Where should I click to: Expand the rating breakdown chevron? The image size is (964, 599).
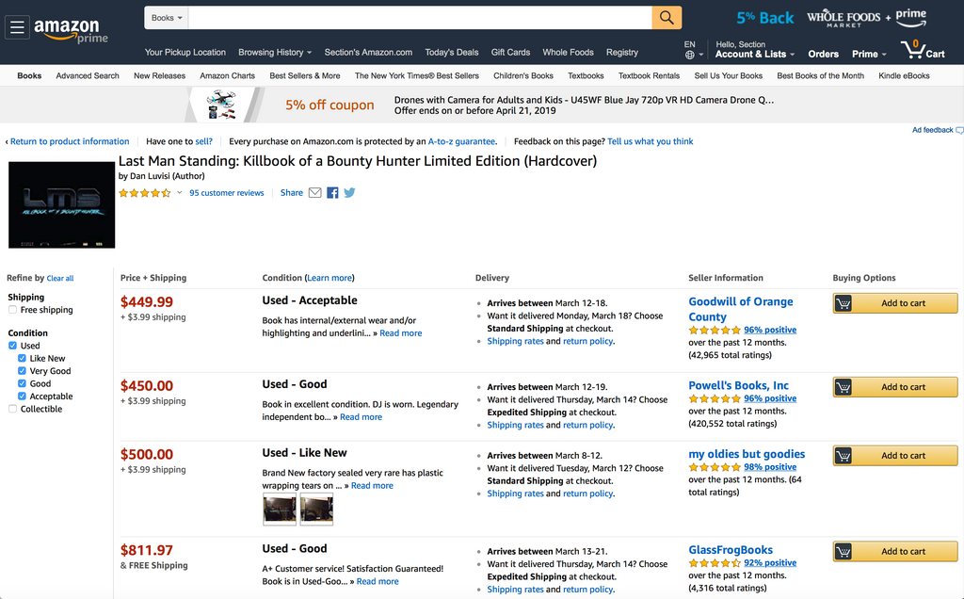(x=180, y=192)
